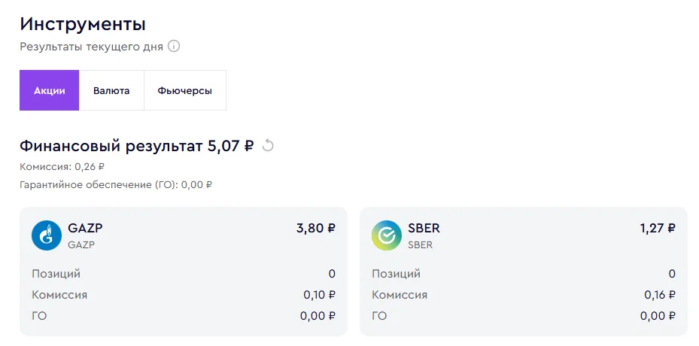Click the 3,80 ₽ result on GAZP card
Screen dimensions: 699x346
(315, 229)
